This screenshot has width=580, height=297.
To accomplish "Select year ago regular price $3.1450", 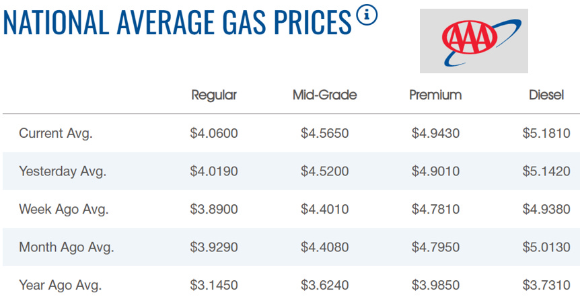I will point(214,285).
